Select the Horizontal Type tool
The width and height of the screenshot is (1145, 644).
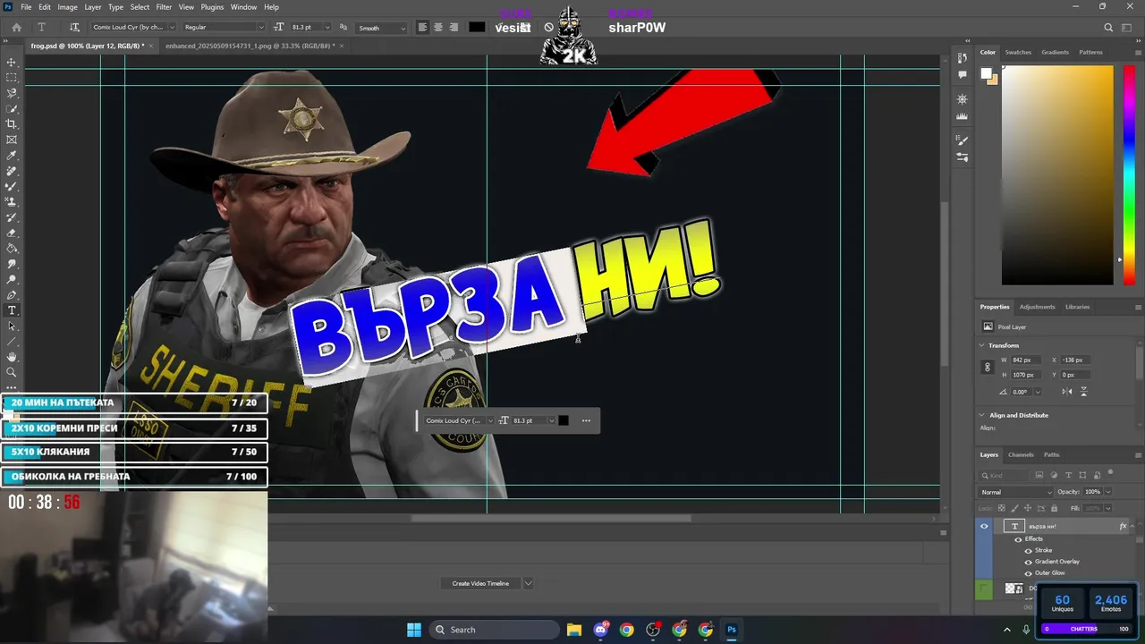pos(12,310)
